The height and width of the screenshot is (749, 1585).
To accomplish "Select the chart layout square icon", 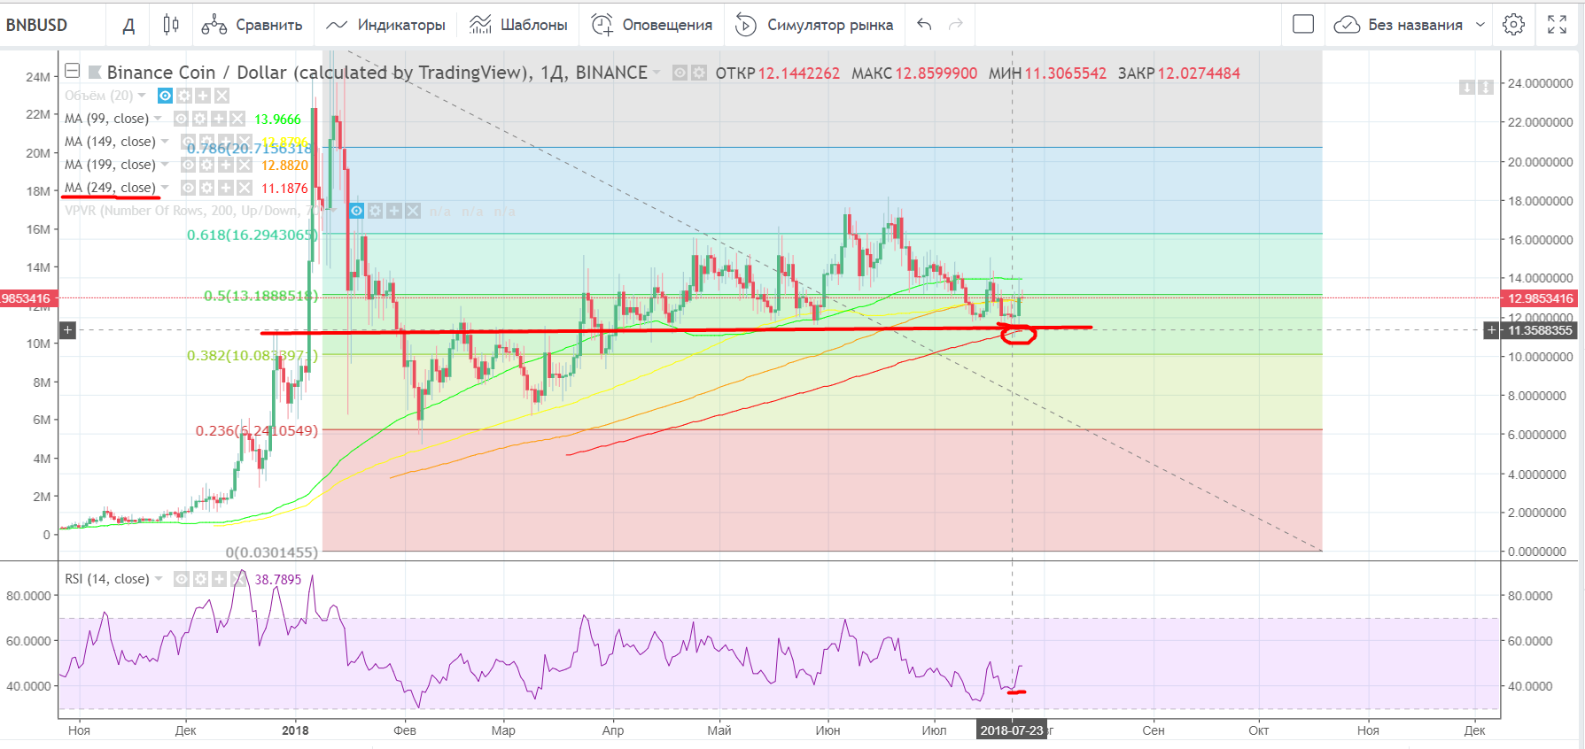I will 1303,25.
